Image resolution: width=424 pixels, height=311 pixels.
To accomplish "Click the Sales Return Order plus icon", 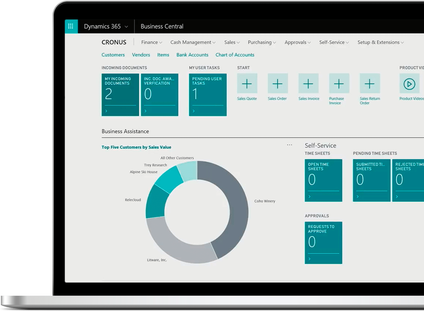I will 370,84.
